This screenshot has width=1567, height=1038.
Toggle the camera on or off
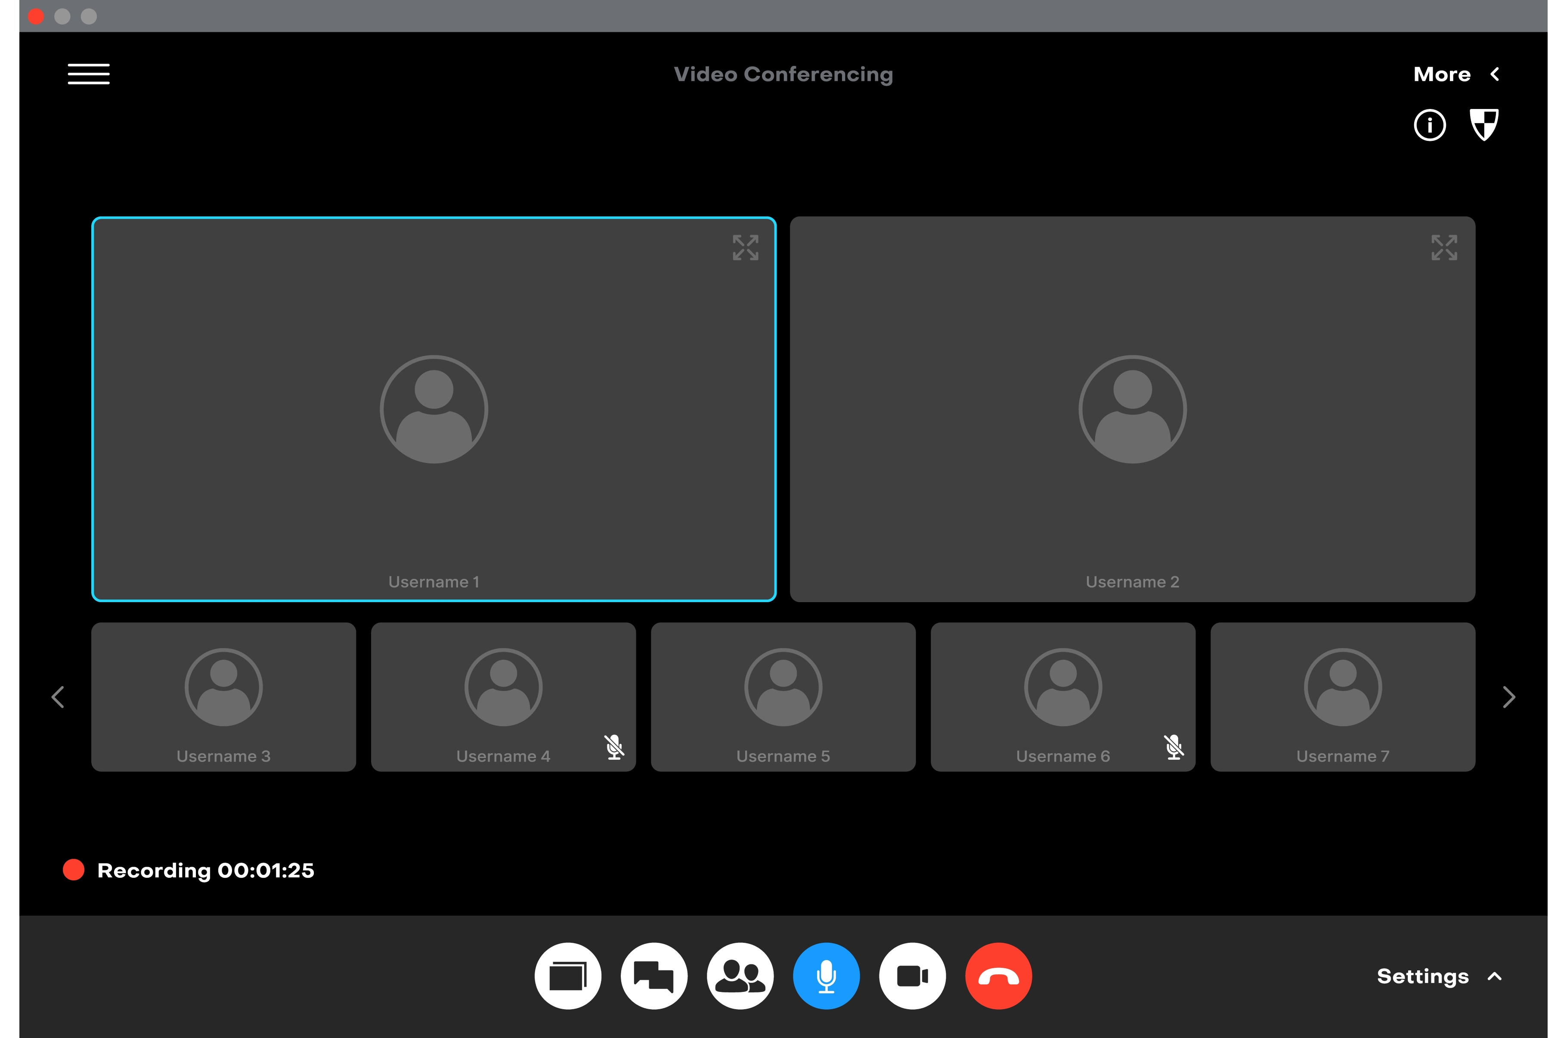(912, 976)
